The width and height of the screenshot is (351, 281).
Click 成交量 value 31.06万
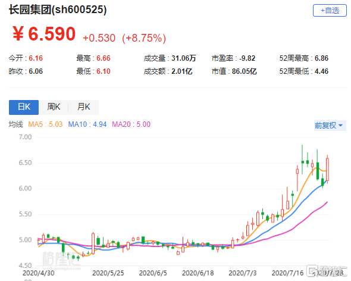tap(184, 58)
